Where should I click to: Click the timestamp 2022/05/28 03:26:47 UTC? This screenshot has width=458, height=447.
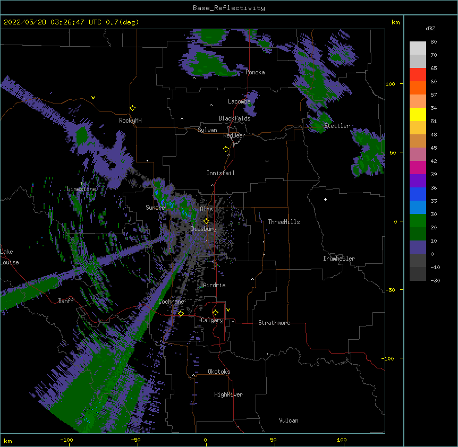(x=53, y=22)
